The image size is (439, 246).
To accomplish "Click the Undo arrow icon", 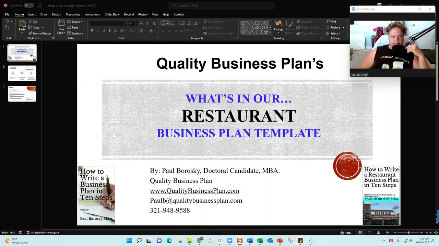I will click(7, 21).
